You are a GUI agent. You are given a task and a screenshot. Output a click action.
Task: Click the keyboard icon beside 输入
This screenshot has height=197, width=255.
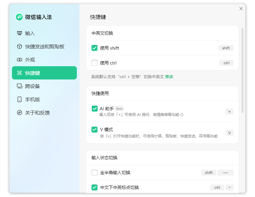tap(20, 33)
